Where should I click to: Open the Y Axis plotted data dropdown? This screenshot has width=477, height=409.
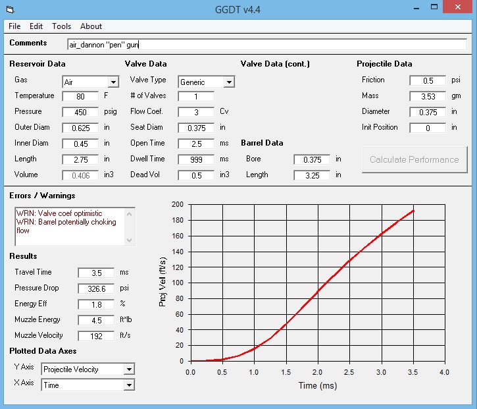[x=129, y=369]
